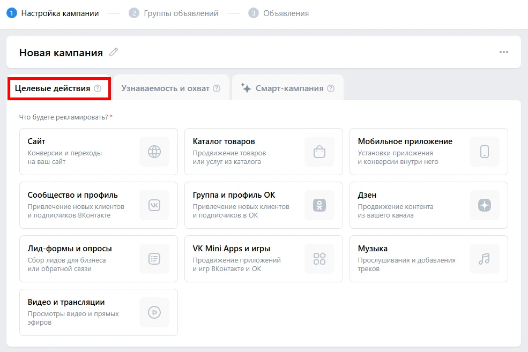Switch to the Узнаваемость и охват tab
The width and height of the screenshot is (528, 352).
[x=165, y=88]
